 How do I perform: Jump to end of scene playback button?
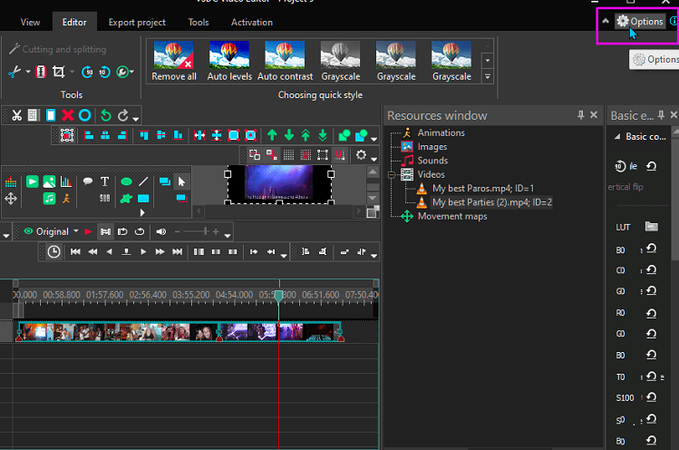click(177, 251)
